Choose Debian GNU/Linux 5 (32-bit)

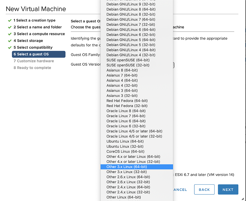pos(137,45)
